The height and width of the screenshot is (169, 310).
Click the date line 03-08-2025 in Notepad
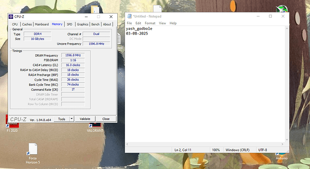[137, 33]
